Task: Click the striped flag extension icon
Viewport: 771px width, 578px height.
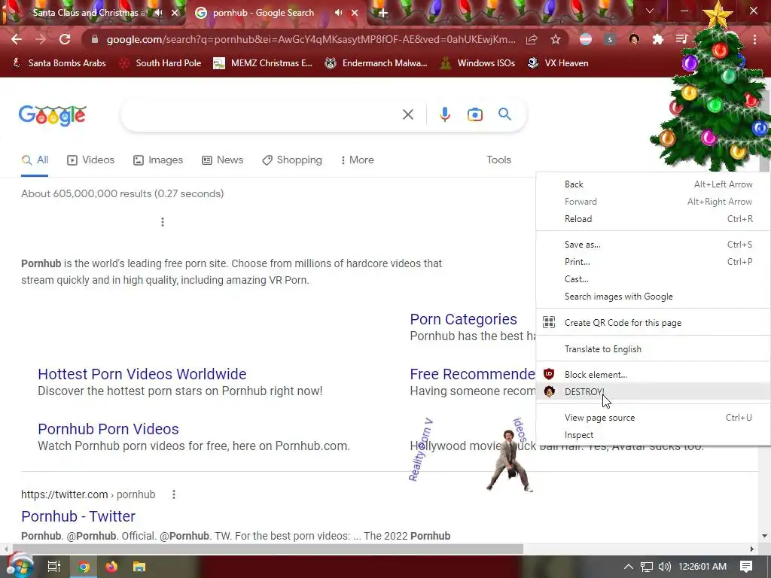Action: (586, 40)
